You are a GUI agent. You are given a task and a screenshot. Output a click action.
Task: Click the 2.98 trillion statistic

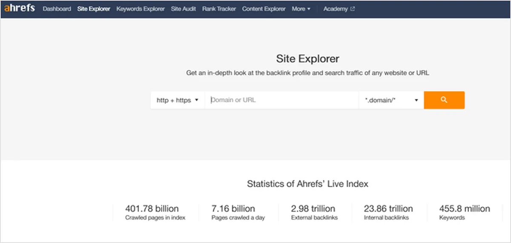tap(313, 209)
